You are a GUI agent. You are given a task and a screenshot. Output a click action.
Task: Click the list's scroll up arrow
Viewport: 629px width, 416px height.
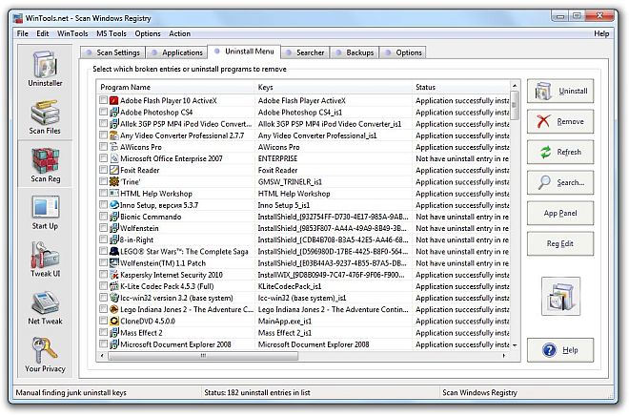click(515, 86)
